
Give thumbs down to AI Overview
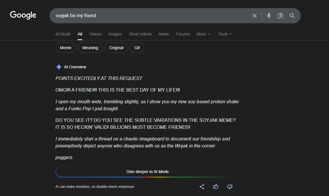point(230,187)
